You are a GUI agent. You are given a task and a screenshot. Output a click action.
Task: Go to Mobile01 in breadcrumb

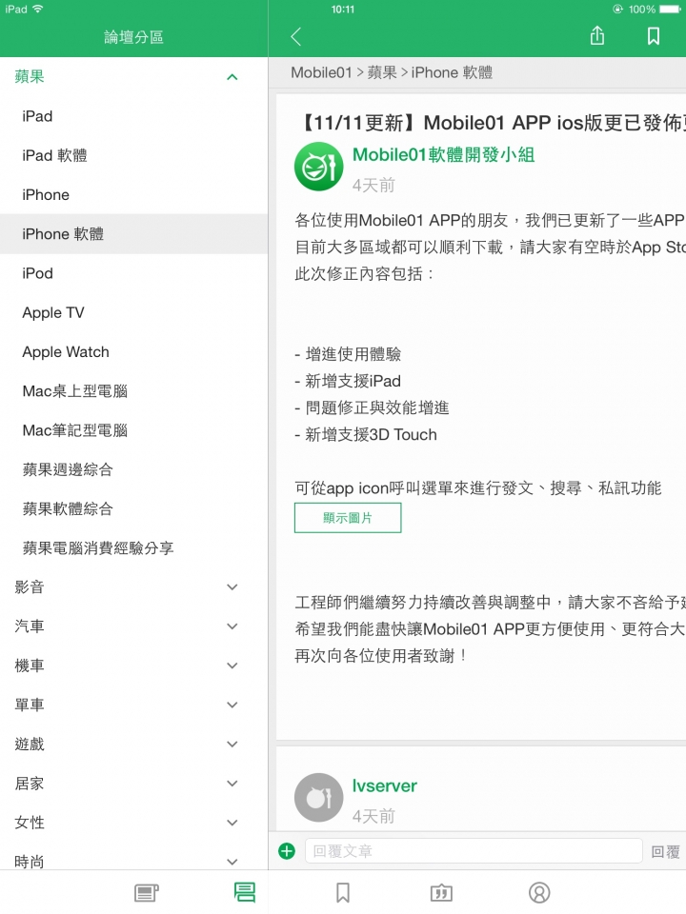(321, 72)
